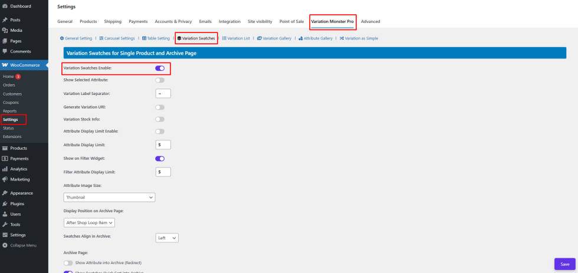The height and width of the screenshot is (273, 578).
Task: Open the Status submenu link
Action: point(8,128)
